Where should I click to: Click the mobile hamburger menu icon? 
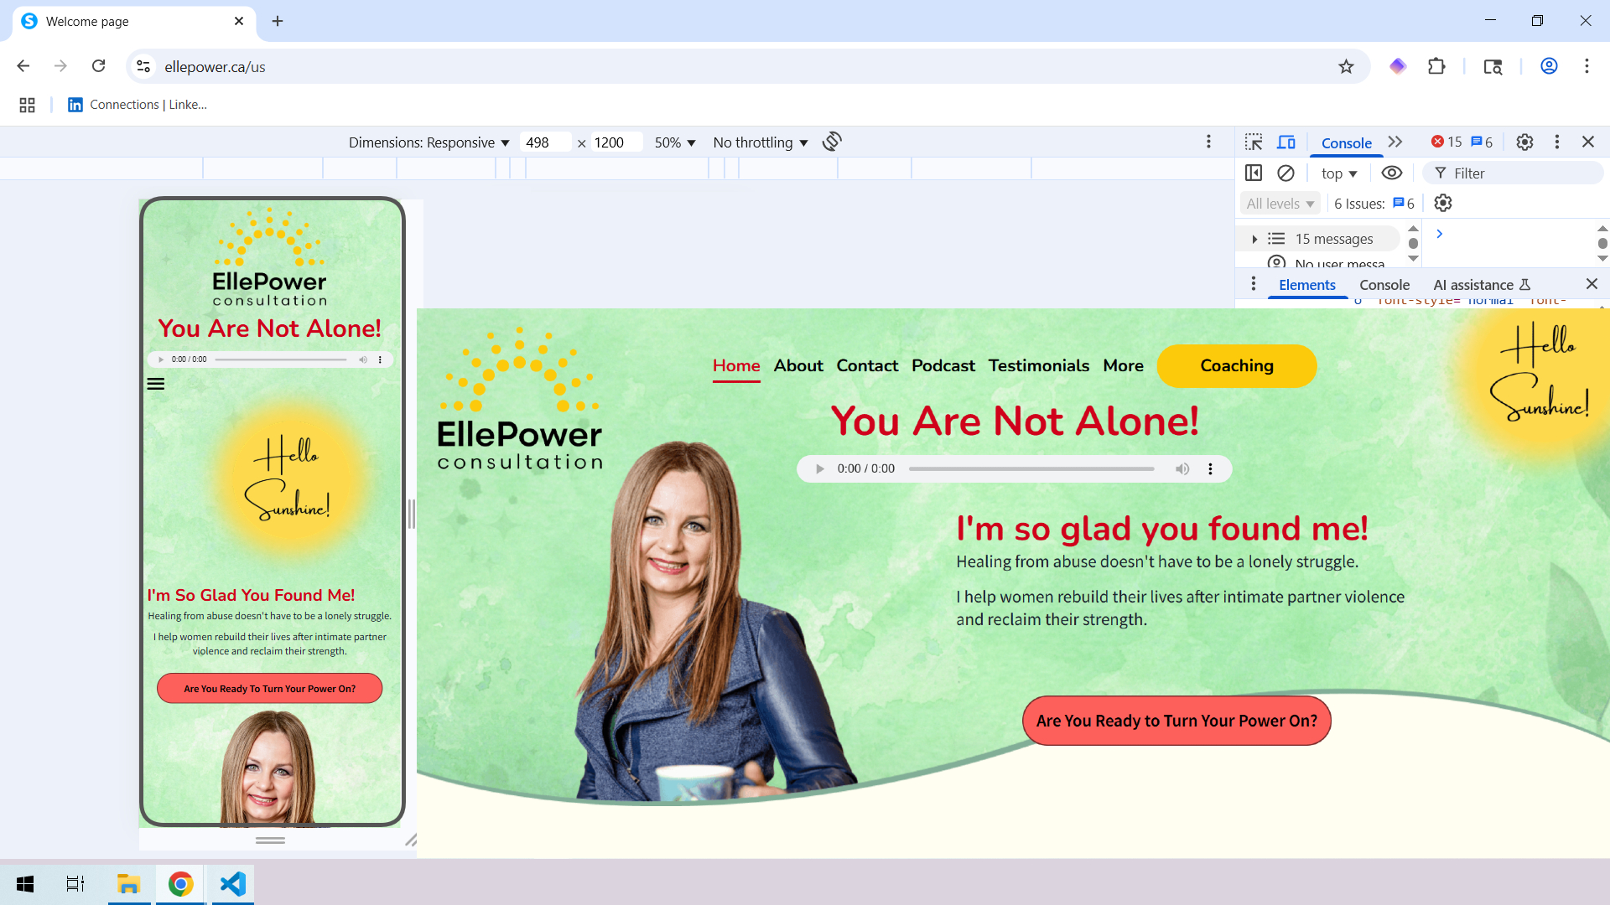coord(156,385)
